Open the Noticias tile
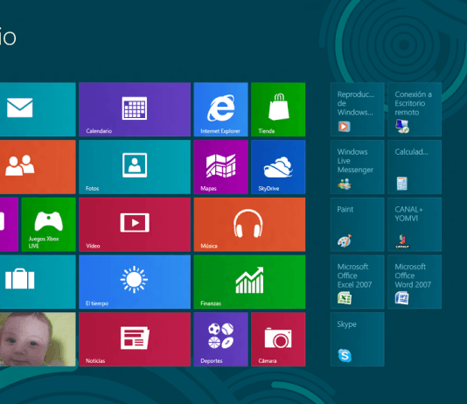467x404 pixels. (135, 339)
